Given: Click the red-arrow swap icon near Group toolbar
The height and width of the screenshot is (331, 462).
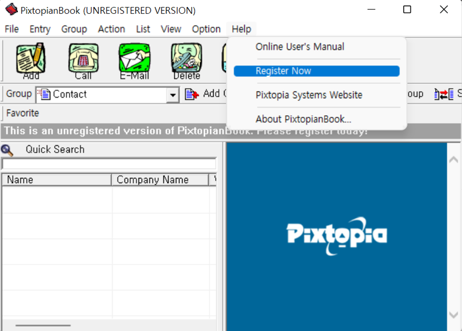Looking at the screenshot, I should click(444, 94).
